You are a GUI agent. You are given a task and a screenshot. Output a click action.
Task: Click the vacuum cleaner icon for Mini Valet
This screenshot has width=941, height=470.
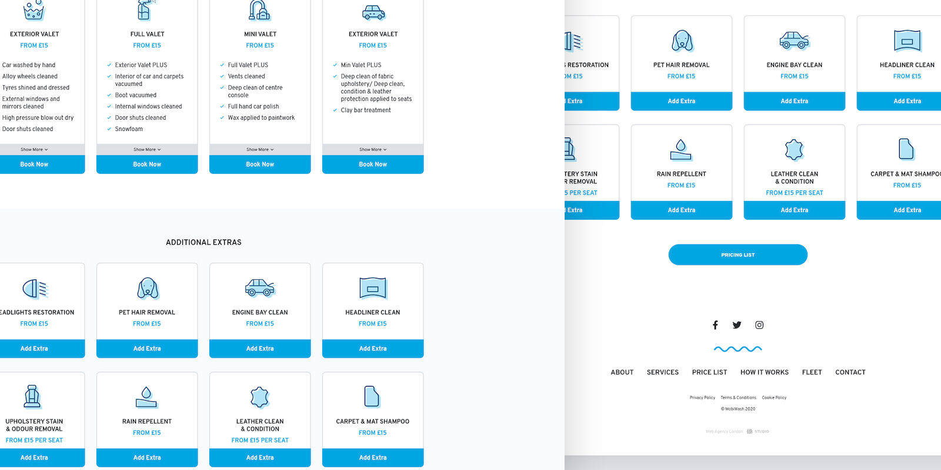pyautogui.click(x=259, y=11)
